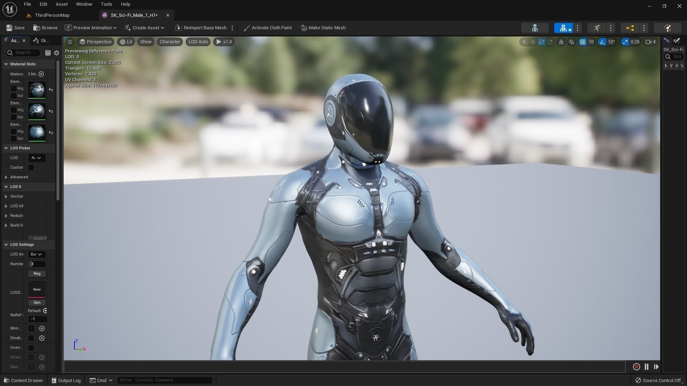Open the Unreal Engine logo menu
687x386 pixels.
(x=10, y=9)
